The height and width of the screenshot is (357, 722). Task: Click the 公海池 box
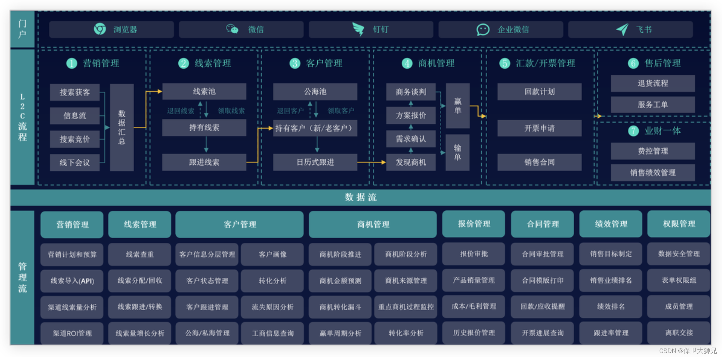[x=315, y=91]
